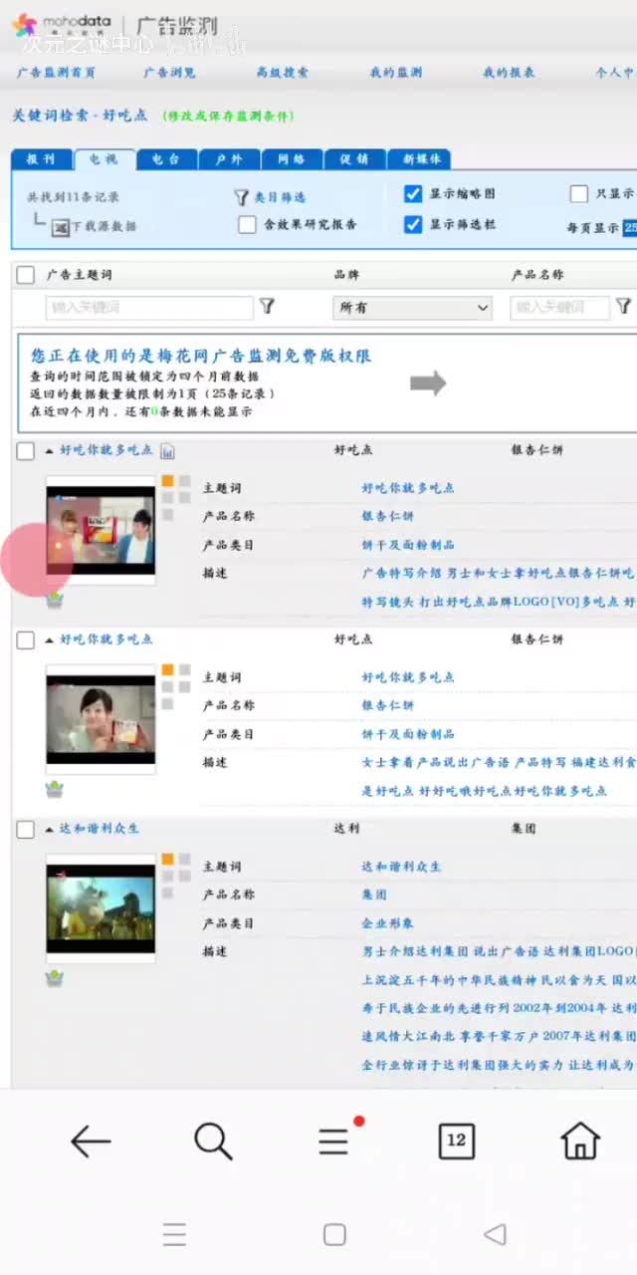Tick the checkbox of the 达利谐利众生 row
Image resolution: width=637 pixels, height=1275 pixels.
[x=26, y=830]
